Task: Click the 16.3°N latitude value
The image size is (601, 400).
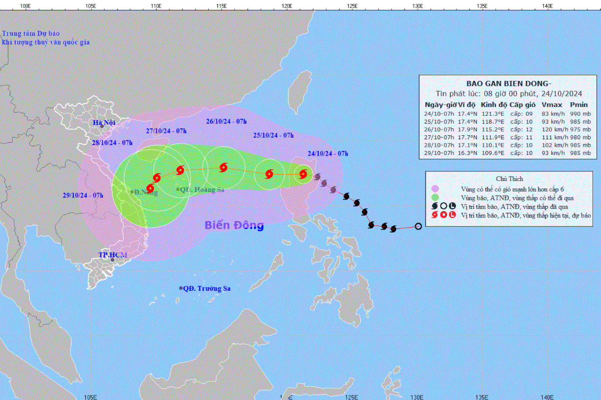Action: point(467,153)
